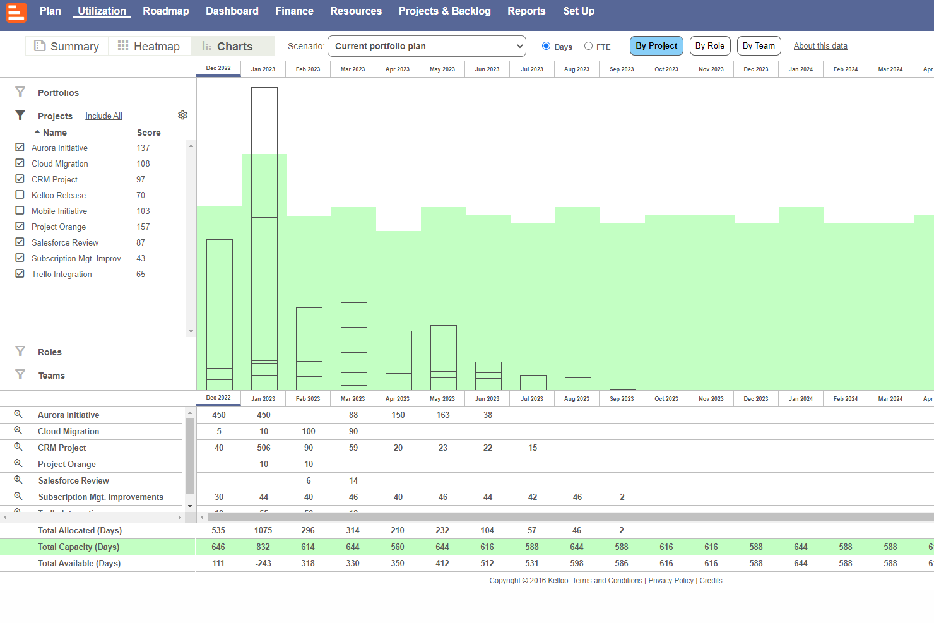Zoom into Aurora Initiative row magnifier
The width and height of the screenshot is (934, 623).
pyautogui.click(x=18, y=414)
